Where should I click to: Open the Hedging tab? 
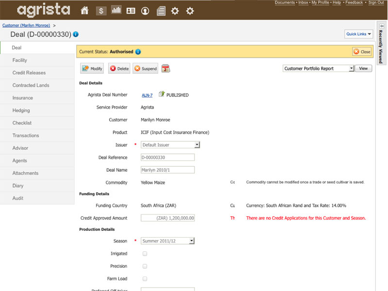point(37,111)
